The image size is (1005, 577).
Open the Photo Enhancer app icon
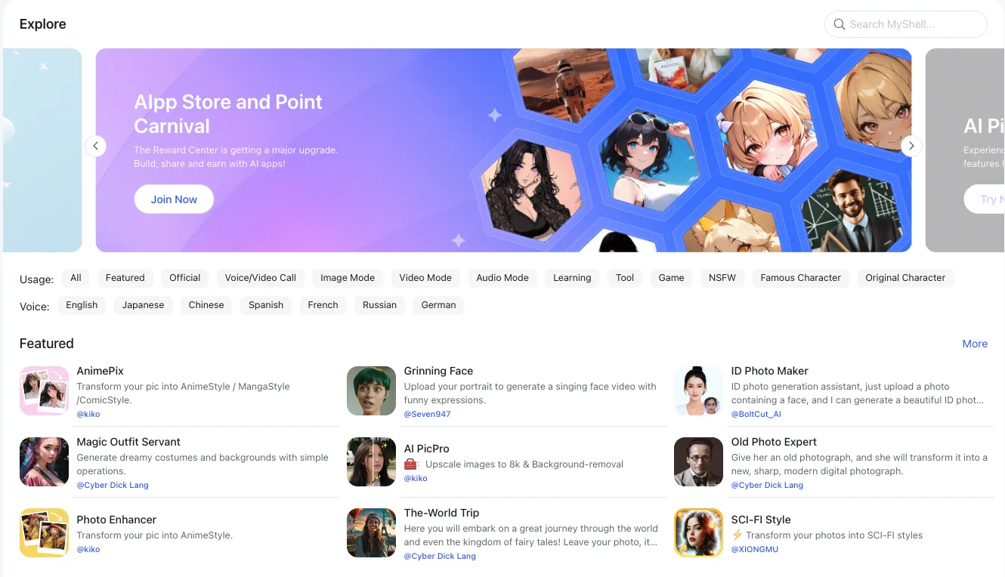44,532
